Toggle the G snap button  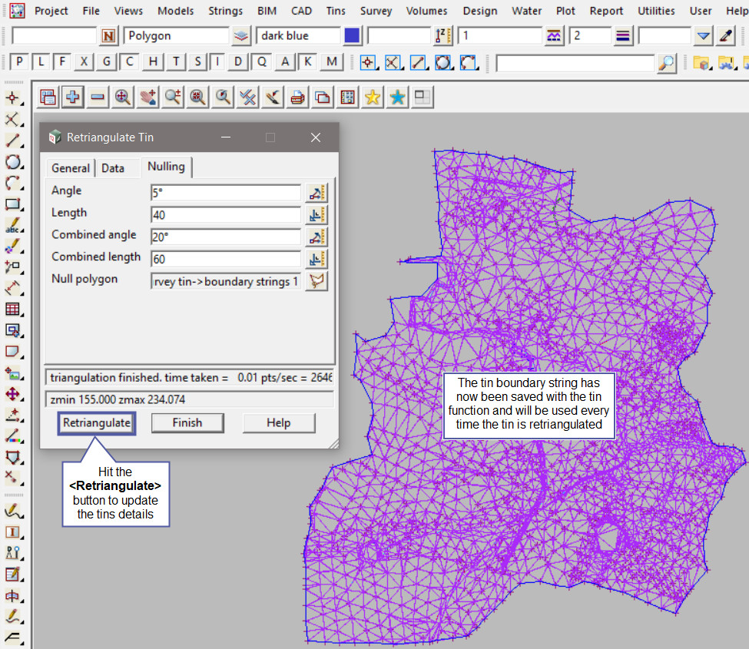click(x=107, y=62)
